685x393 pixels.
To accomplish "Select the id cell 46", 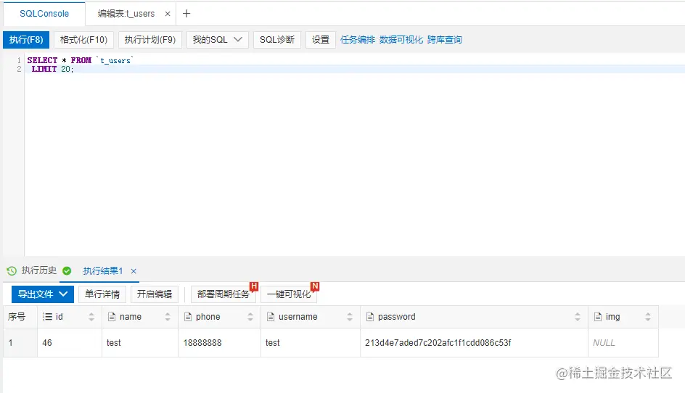I will pyautogui.click(x=70, y=343).
